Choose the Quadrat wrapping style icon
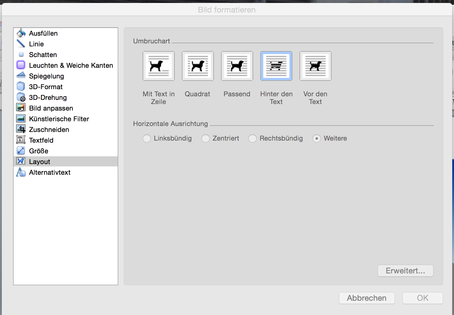Image resolution: width=454 pixels, height=315 pixels. pyautogui.click(x=198, y=66)
